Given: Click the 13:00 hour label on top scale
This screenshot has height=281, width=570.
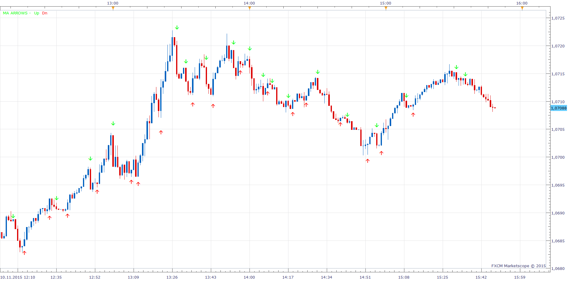Looking at the screenshot, I should coord(113,3).
